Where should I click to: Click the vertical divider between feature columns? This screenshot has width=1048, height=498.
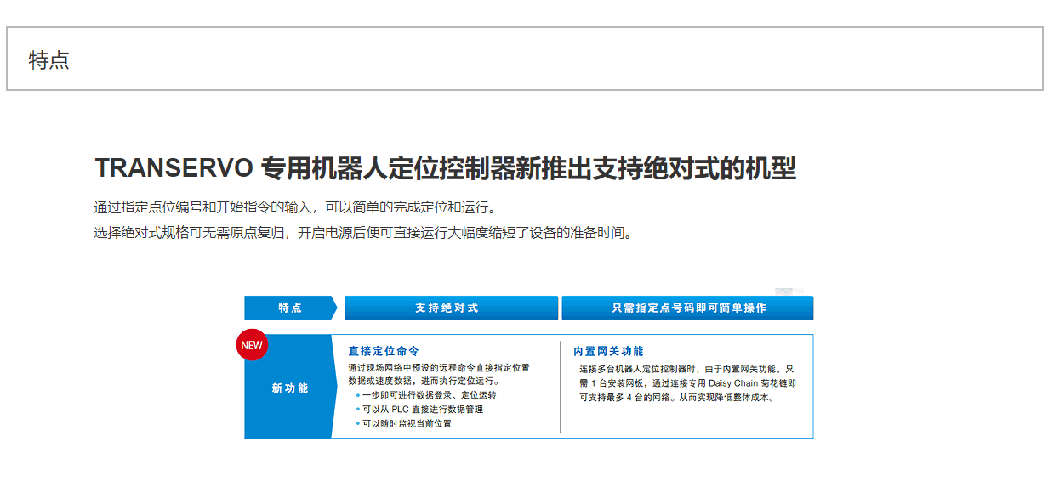click(561, 387)
